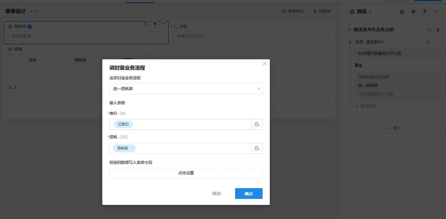
Task: Collapse the 值改变并失去焦点时 section
Action: coord(349,30)
